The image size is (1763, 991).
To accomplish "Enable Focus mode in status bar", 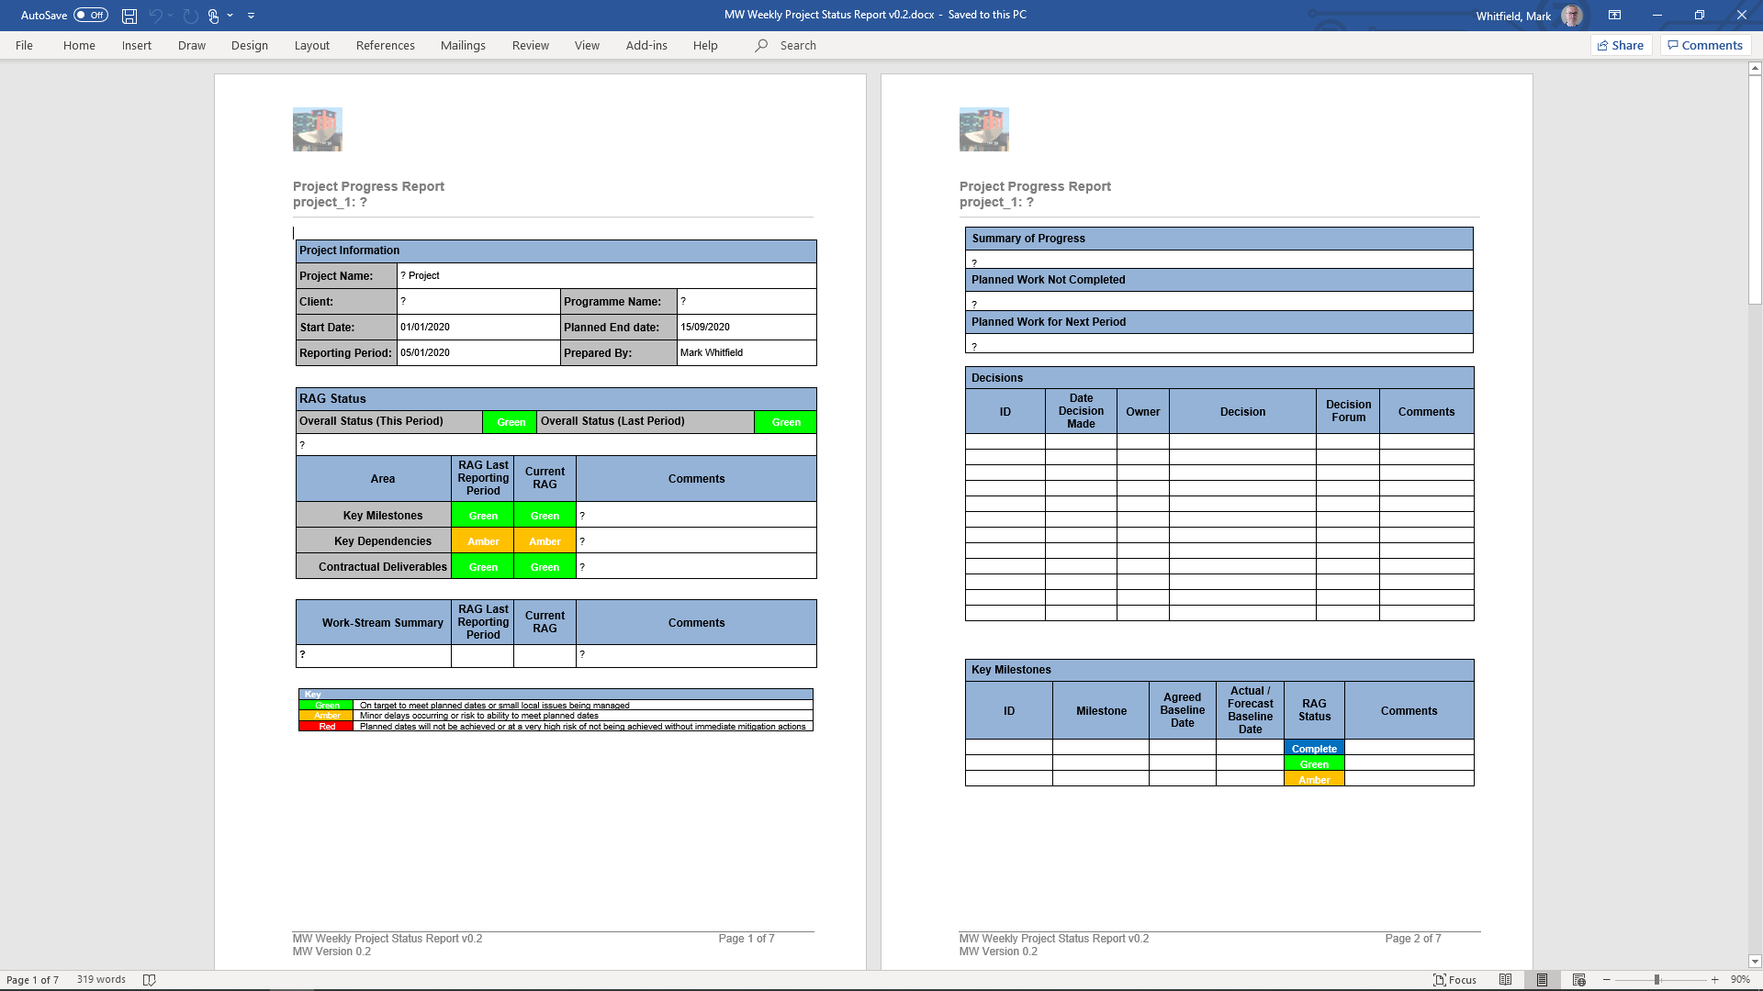I will coord(1454,980).
